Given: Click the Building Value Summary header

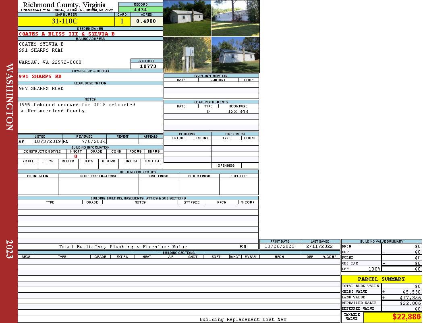Looking at the screenshot, I should tap(382, 241).
